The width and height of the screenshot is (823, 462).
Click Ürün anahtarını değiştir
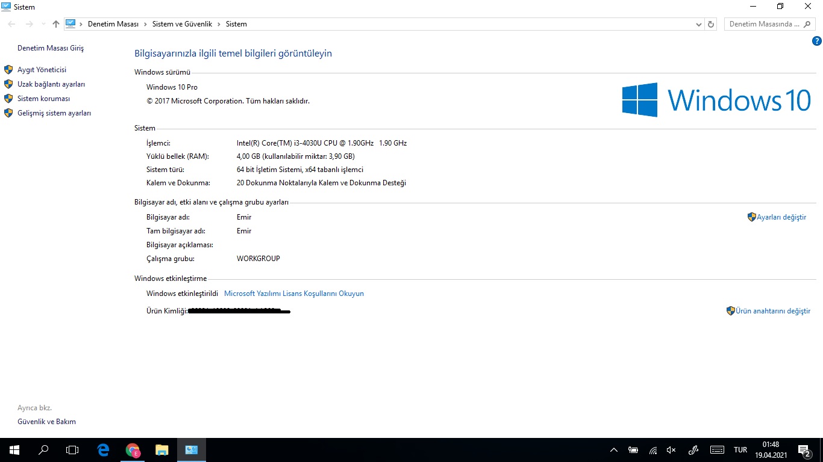(x=773, y=311)
